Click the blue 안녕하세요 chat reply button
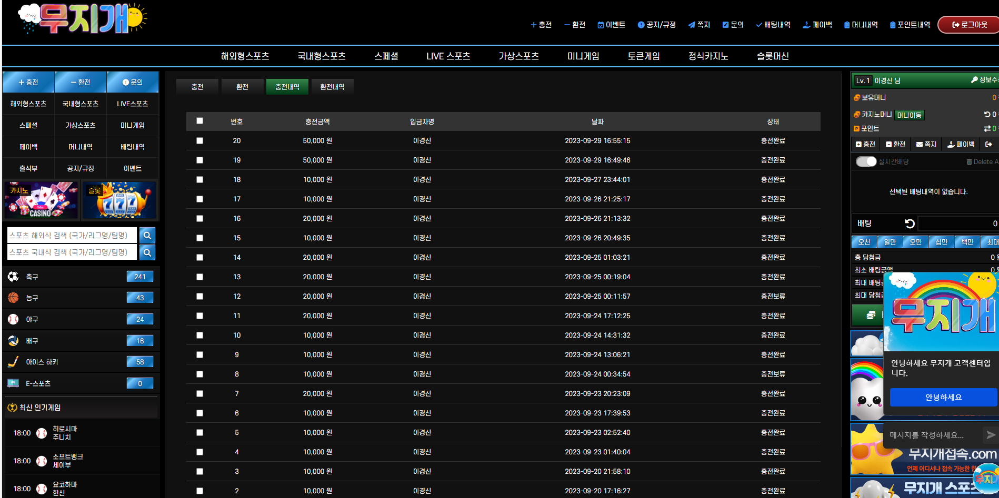This screenshot has width=999, height=498. pyautogui.click(x=943, y=397)
